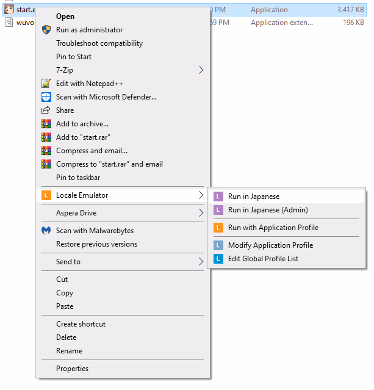The width and height of the screenshot is (374, 390).
Task: Click the Notepad++ icon in the menu
Action: point(46,84)
